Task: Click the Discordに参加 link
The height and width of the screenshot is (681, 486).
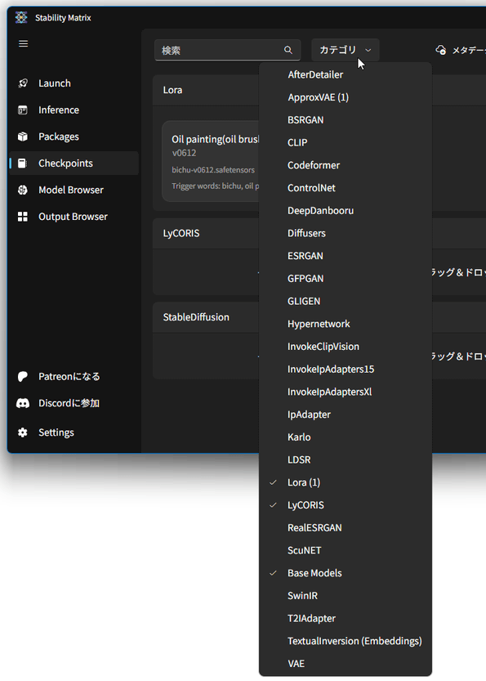Action: coord(74,404)
